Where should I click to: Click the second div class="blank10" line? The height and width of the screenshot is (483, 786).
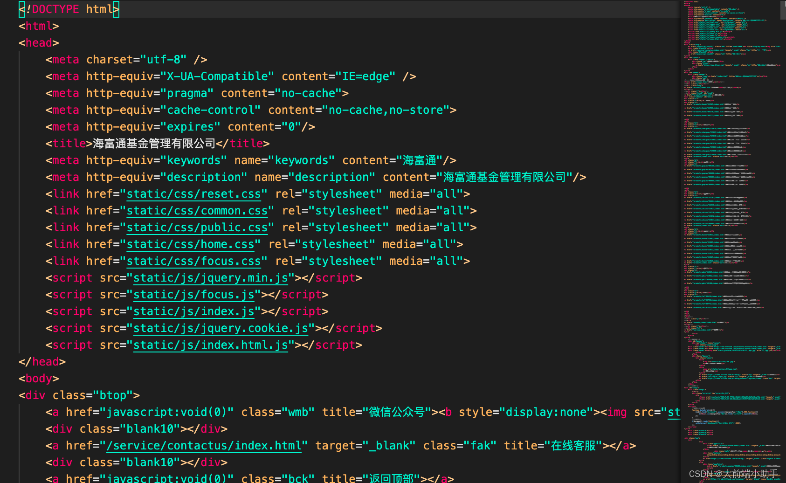click(137, 462)
